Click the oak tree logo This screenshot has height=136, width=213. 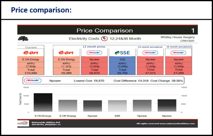point(23,39)
